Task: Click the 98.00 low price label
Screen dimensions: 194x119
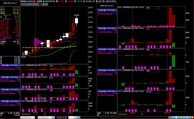Action: 23,57
